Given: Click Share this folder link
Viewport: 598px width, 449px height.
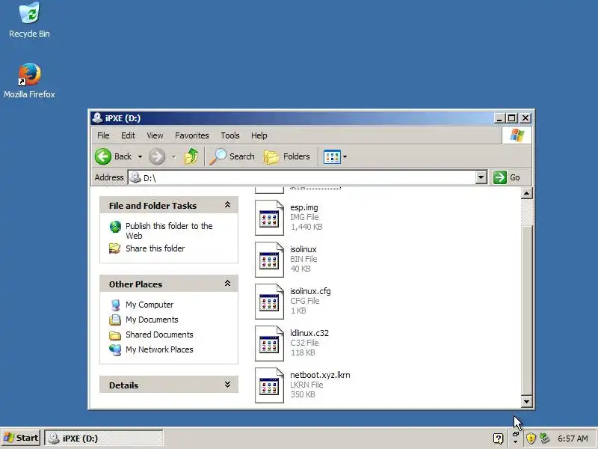Looking at the screenshot, I should click(155, 248).
